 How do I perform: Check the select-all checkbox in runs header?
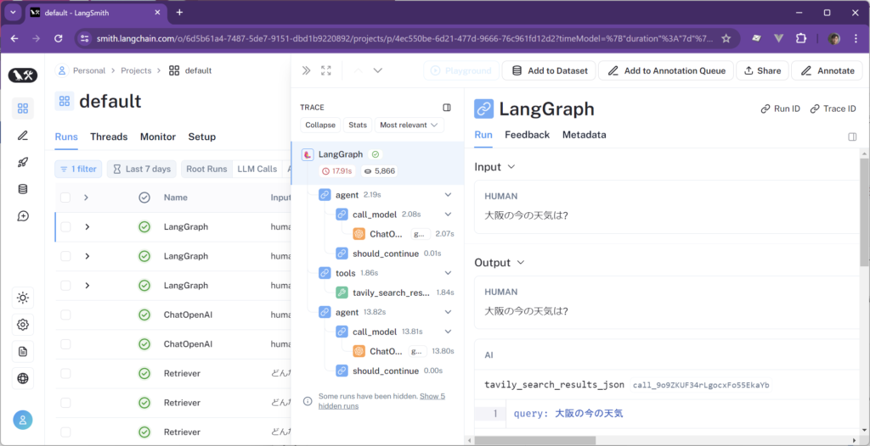pos(65,198)
